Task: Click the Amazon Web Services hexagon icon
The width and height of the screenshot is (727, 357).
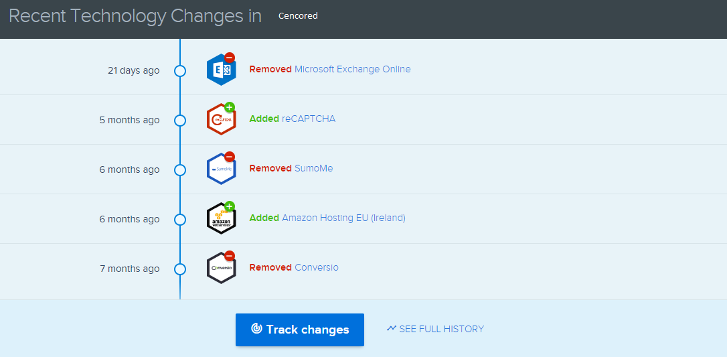Action: 221,219
